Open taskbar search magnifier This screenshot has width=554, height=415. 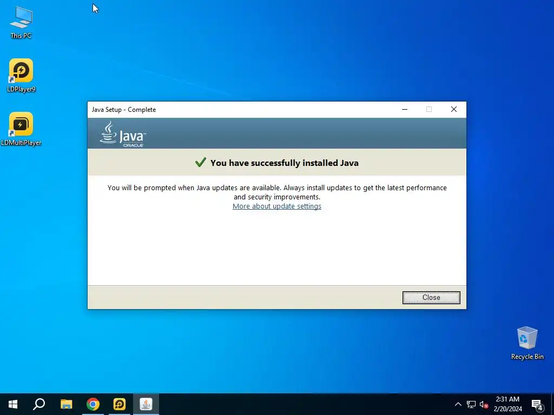click(x=39, y=404)
